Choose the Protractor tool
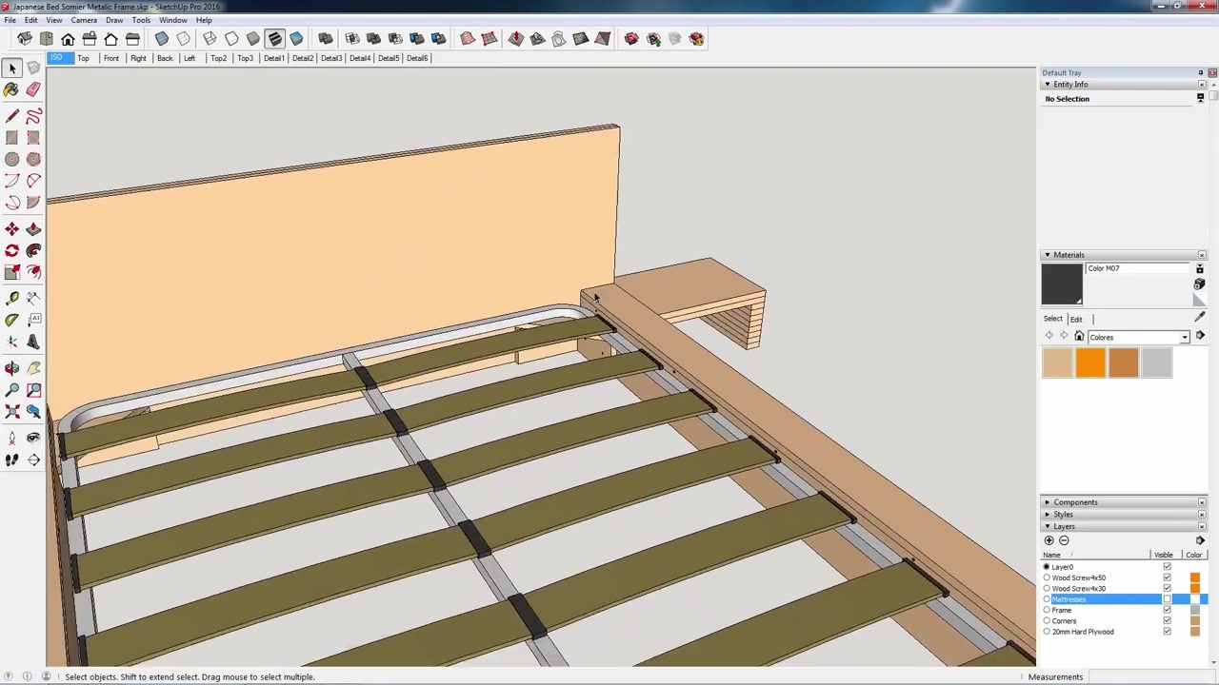 12,321
